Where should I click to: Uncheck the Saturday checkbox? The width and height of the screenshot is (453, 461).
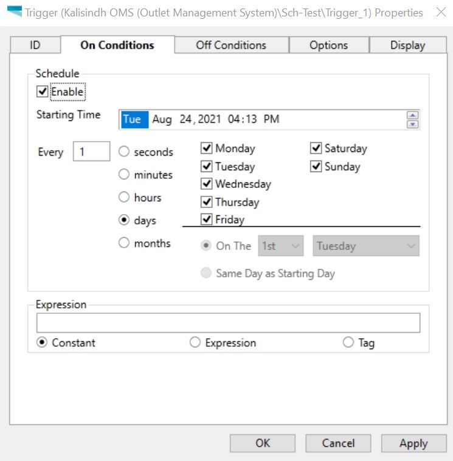316,148
